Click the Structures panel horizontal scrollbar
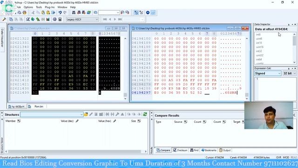The width and height of the screenshot is (298, 168). 76,152
